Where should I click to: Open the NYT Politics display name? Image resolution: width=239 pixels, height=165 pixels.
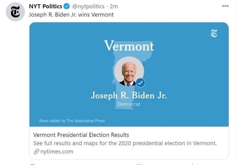pyautogui.click(x=45, y=6)
